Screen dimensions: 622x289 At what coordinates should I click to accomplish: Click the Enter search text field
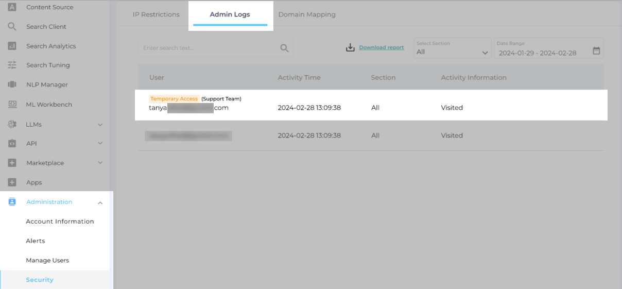[209, 48]
